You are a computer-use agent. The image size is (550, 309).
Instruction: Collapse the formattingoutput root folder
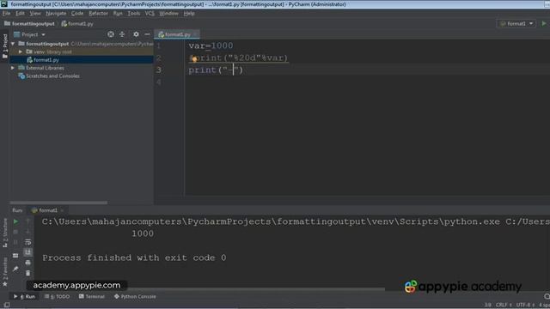[13, 44]
